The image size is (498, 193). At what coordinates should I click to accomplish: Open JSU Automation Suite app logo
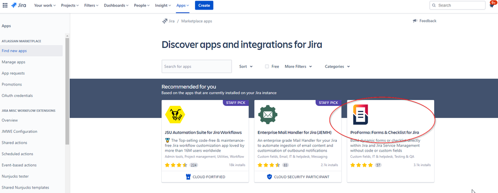(175, 114)
